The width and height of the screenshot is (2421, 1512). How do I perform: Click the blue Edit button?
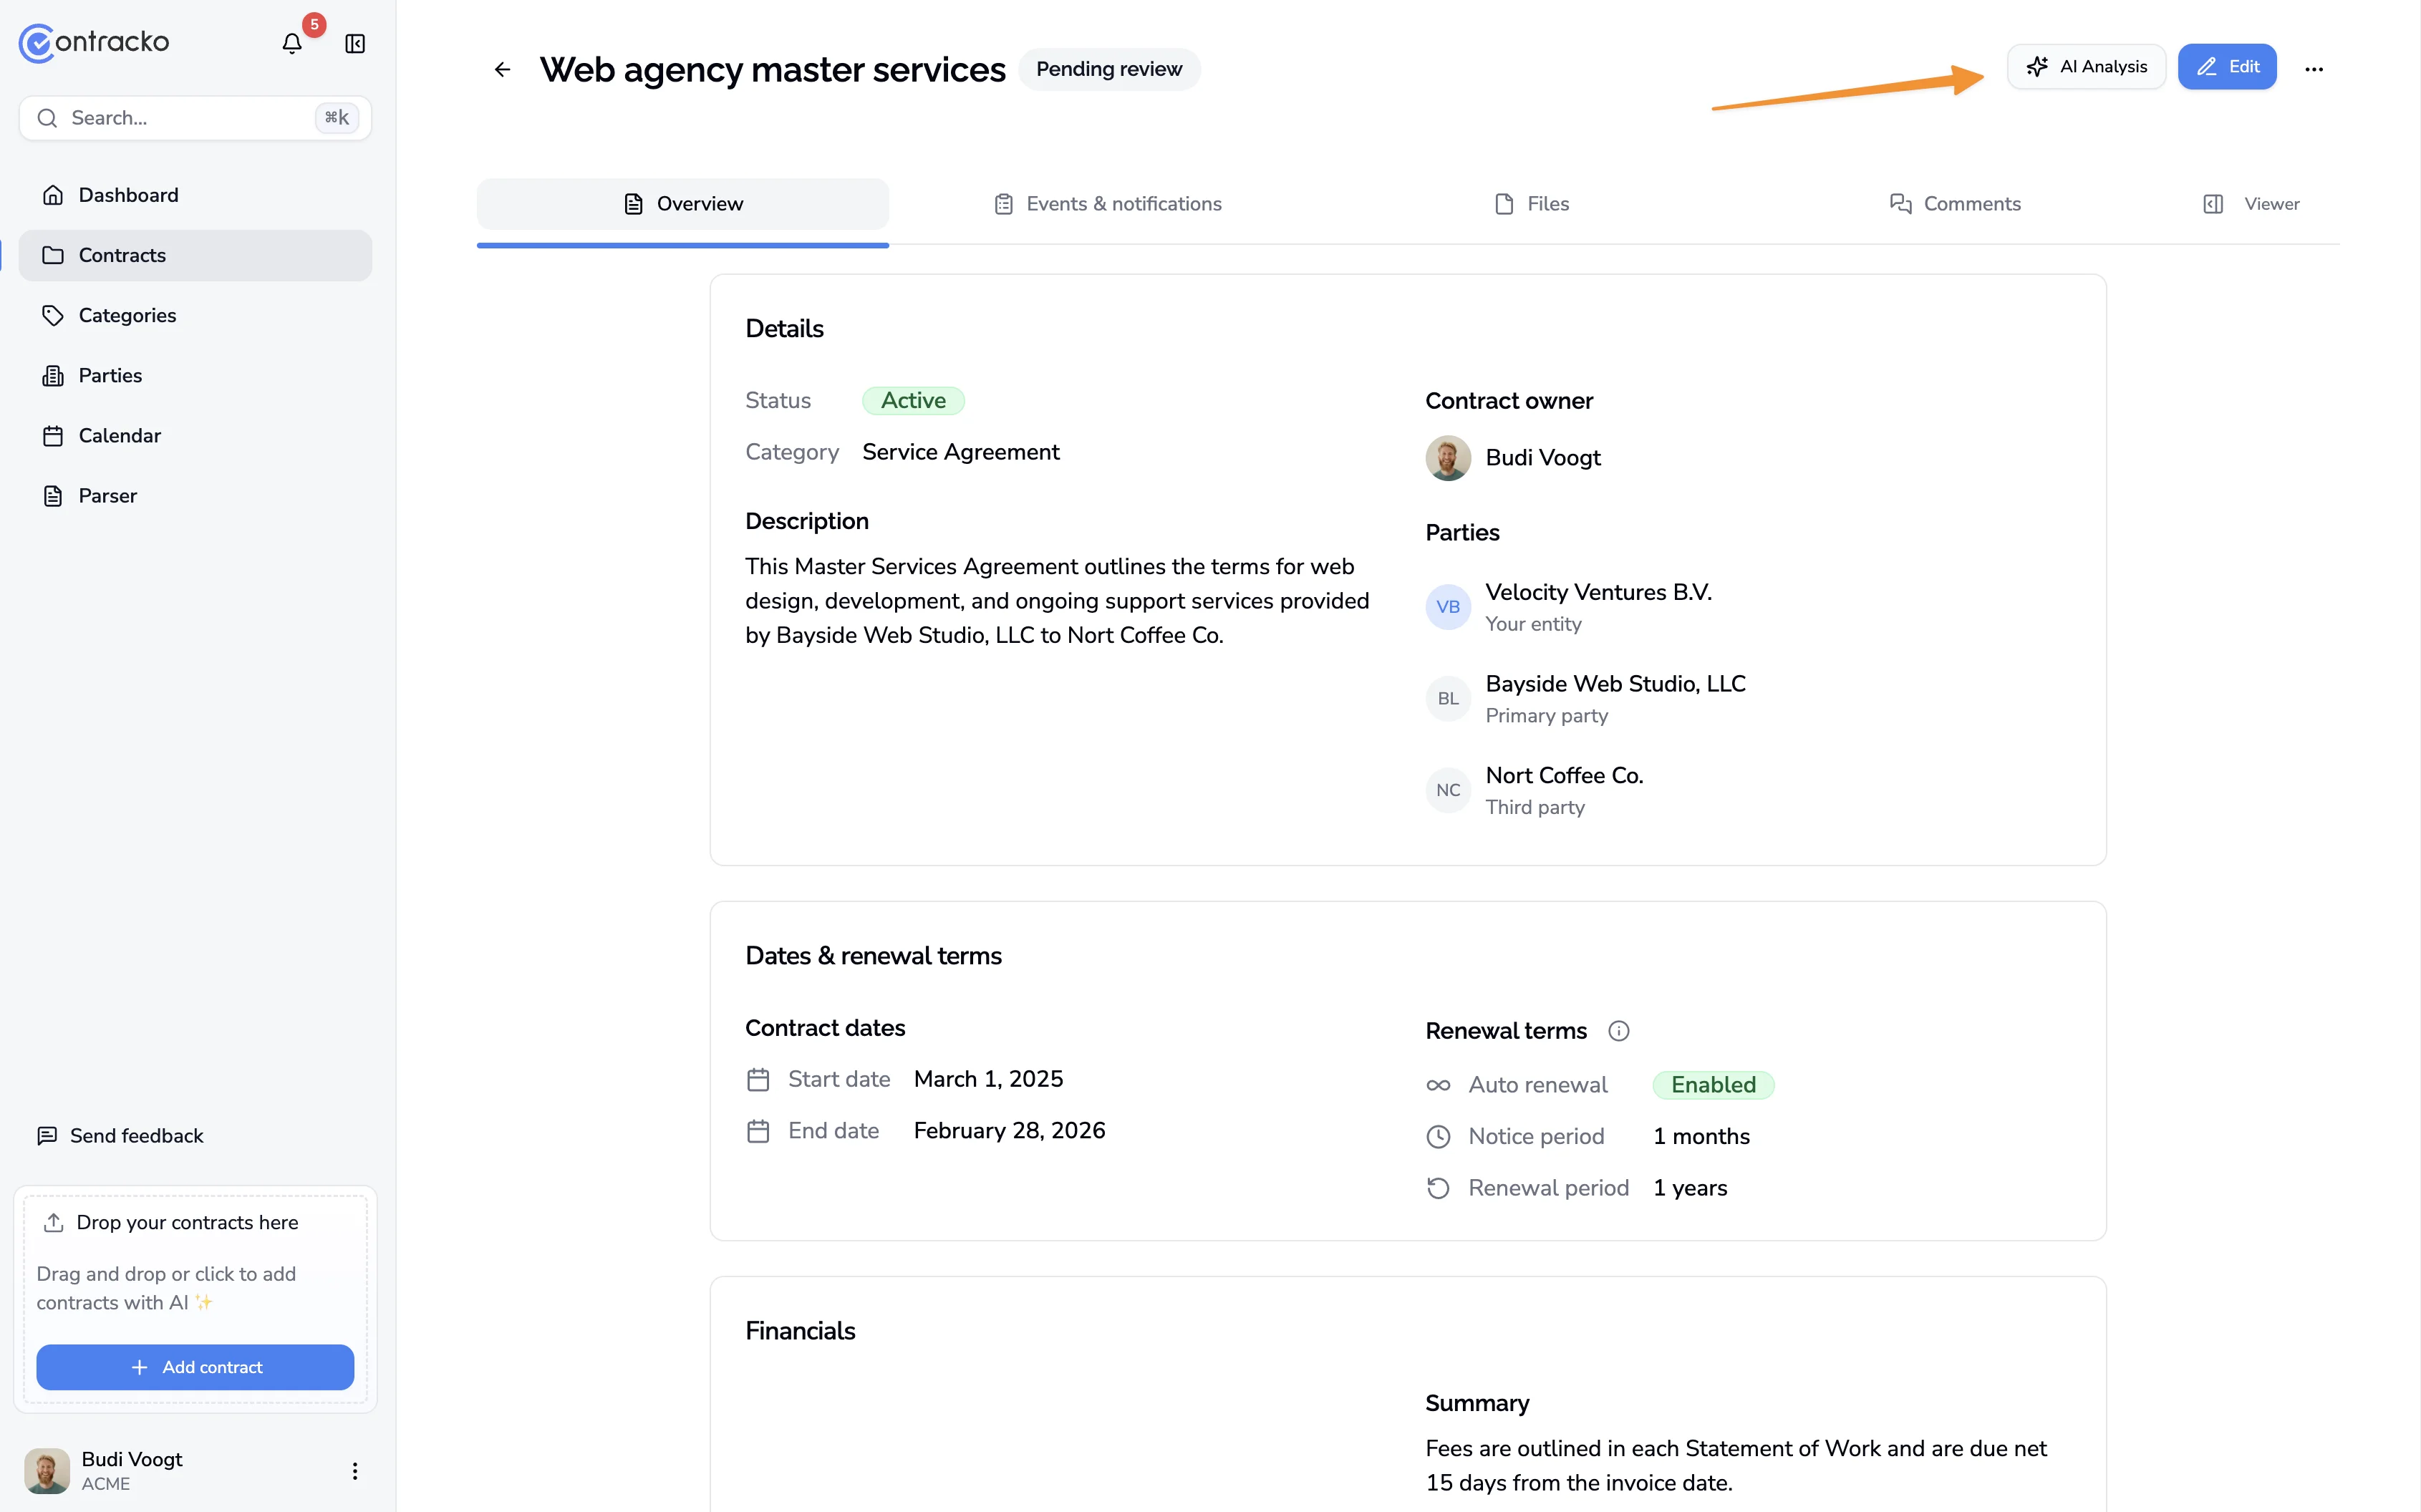tap(2227, 67)
